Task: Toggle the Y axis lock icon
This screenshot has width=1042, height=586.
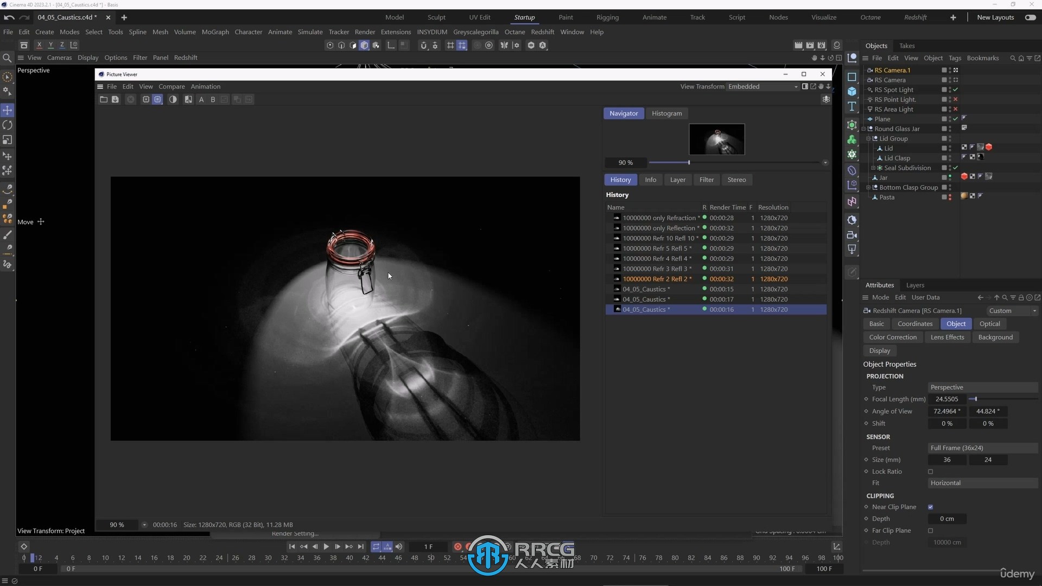Action: coord(50,45)
